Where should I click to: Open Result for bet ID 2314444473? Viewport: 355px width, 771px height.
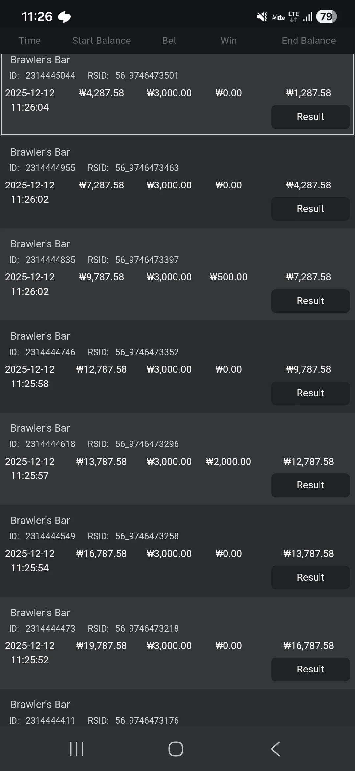tap(310, 669)
